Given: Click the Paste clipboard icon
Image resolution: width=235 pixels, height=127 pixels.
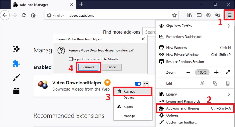Looking at the screenshot, I should 228,83.
